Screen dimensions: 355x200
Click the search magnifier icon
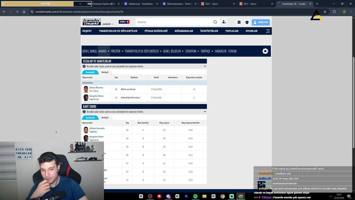point(215,22)
